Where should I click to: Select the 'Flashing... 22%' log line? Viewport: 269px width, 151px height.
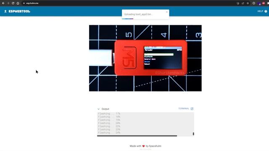109,126
